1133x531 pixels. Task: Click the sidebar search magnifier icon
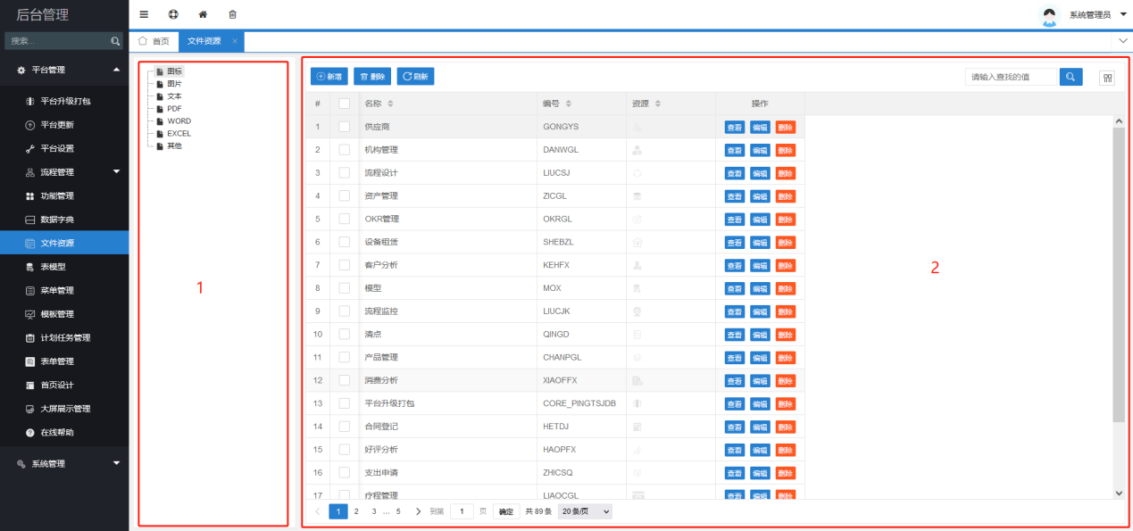pos(115,41)
